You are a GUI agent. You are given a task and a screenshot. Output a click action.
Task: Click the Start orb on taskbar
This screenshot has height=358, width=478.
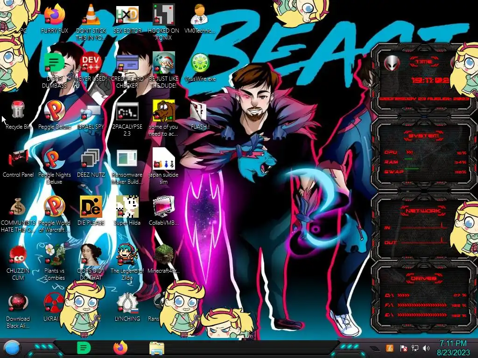pos(12,348)
